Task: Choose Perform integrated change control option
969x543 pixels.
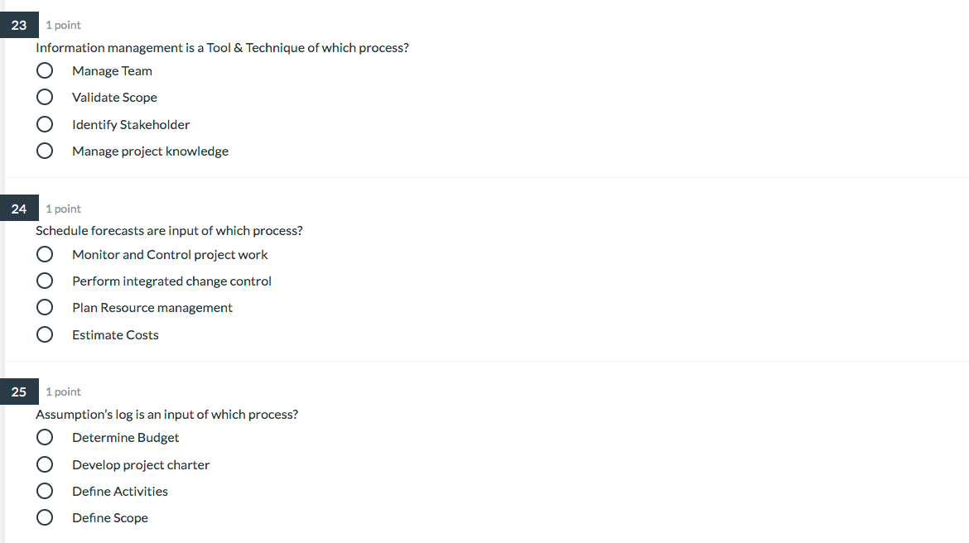Action: (x=44, y=281)
